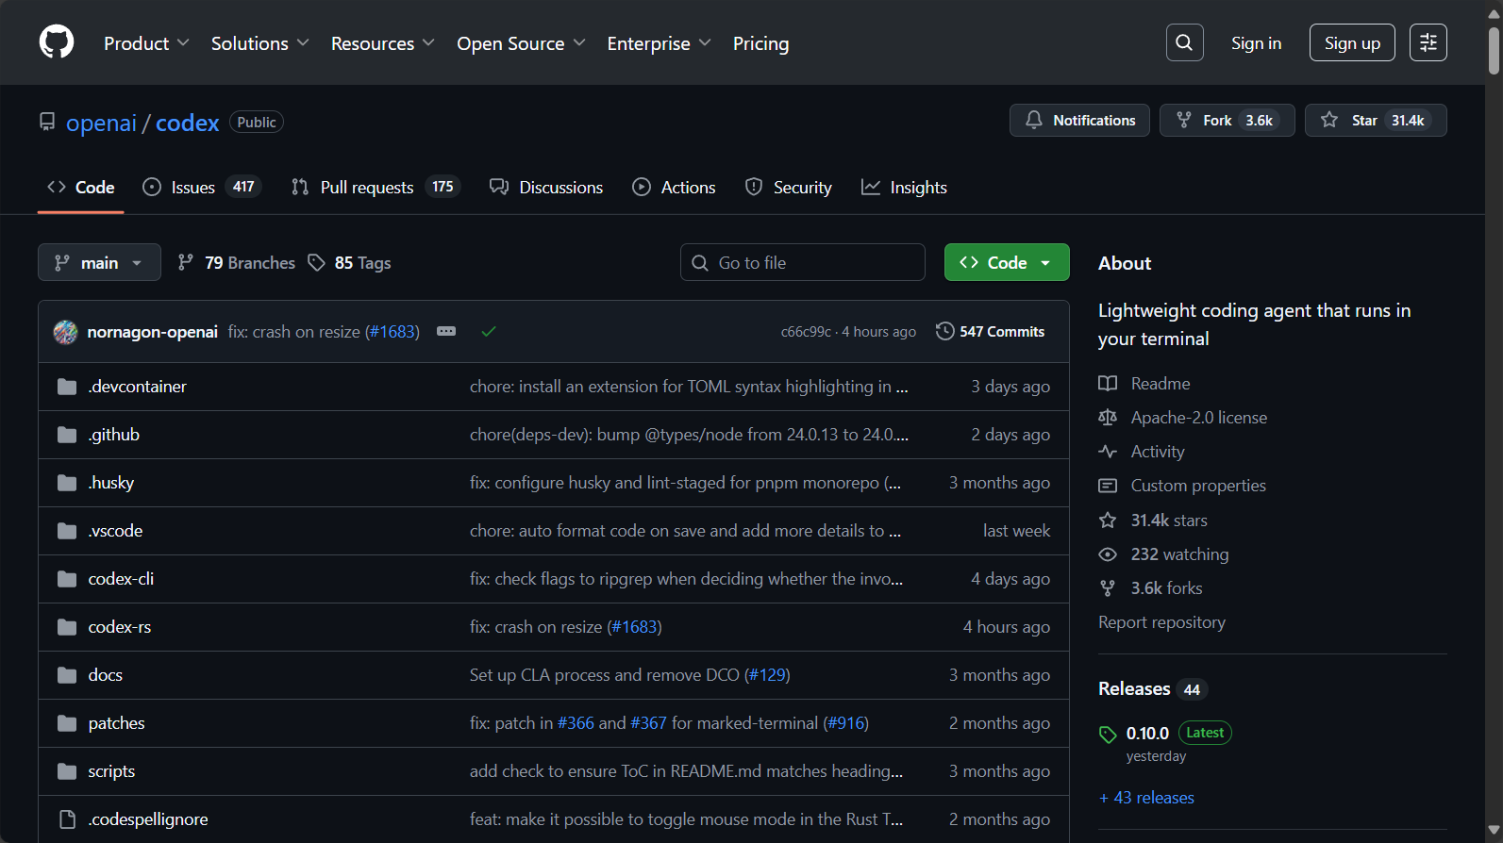
Task: Click the star icon beside 31.4k stars
Action: tap(1108, 521)
